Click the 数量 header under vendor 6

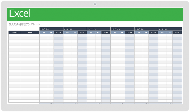point(170,32)
